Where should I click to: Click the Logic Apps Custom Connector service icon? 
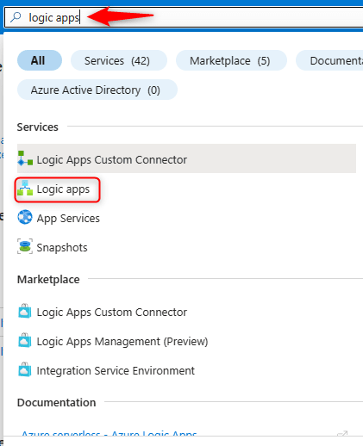[x=25, y=158]
